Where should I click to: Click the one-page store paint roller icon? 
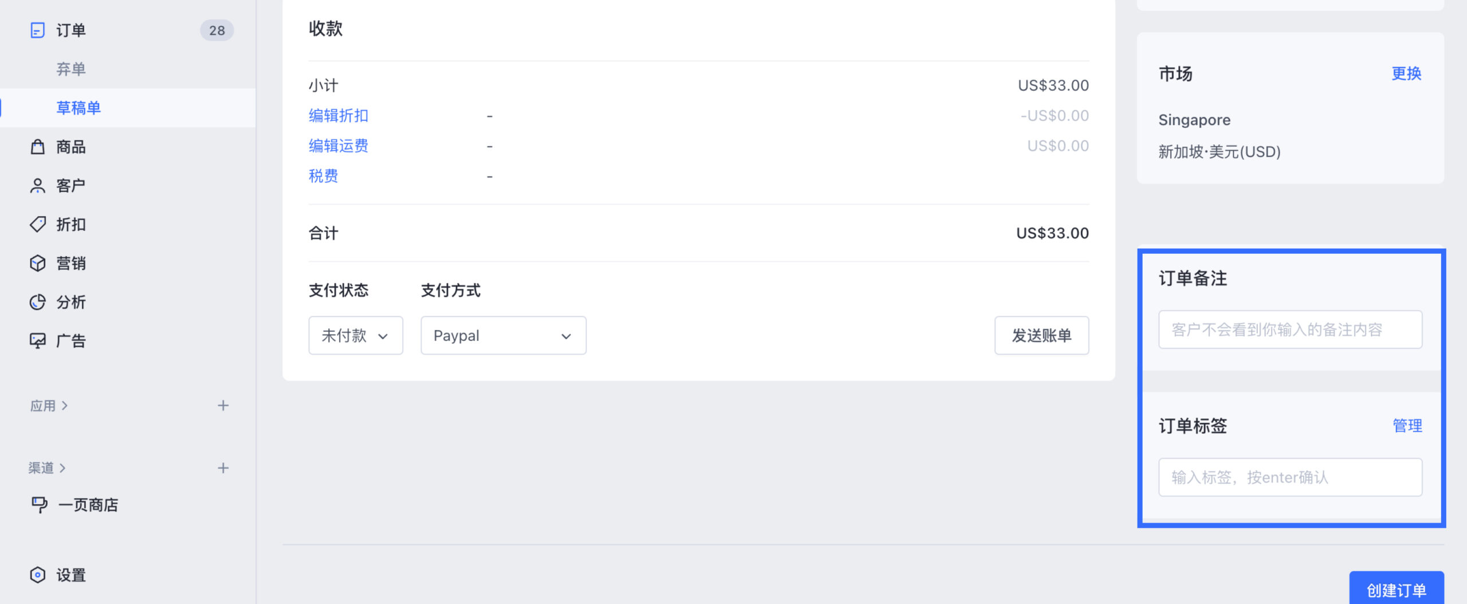point(39,505)
